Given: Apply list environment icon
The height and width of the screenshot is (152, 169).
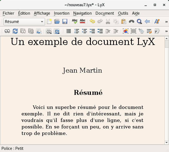Looking at the screenshot, I should pyautogui.click(x=92, y=31).
